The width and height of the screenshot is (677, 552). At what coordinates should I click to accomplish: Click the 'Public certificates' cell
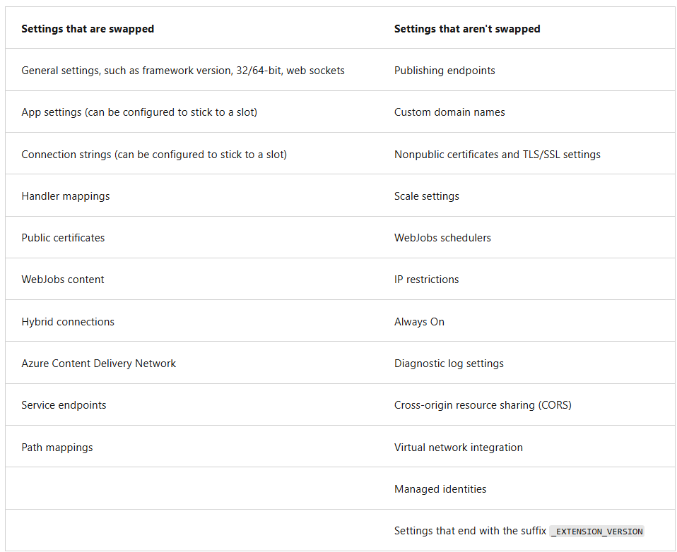pos(63,238)
